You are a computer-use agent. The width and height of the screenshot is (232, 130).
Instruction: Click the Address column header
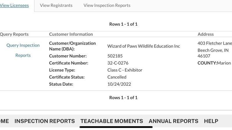point(206,34)
